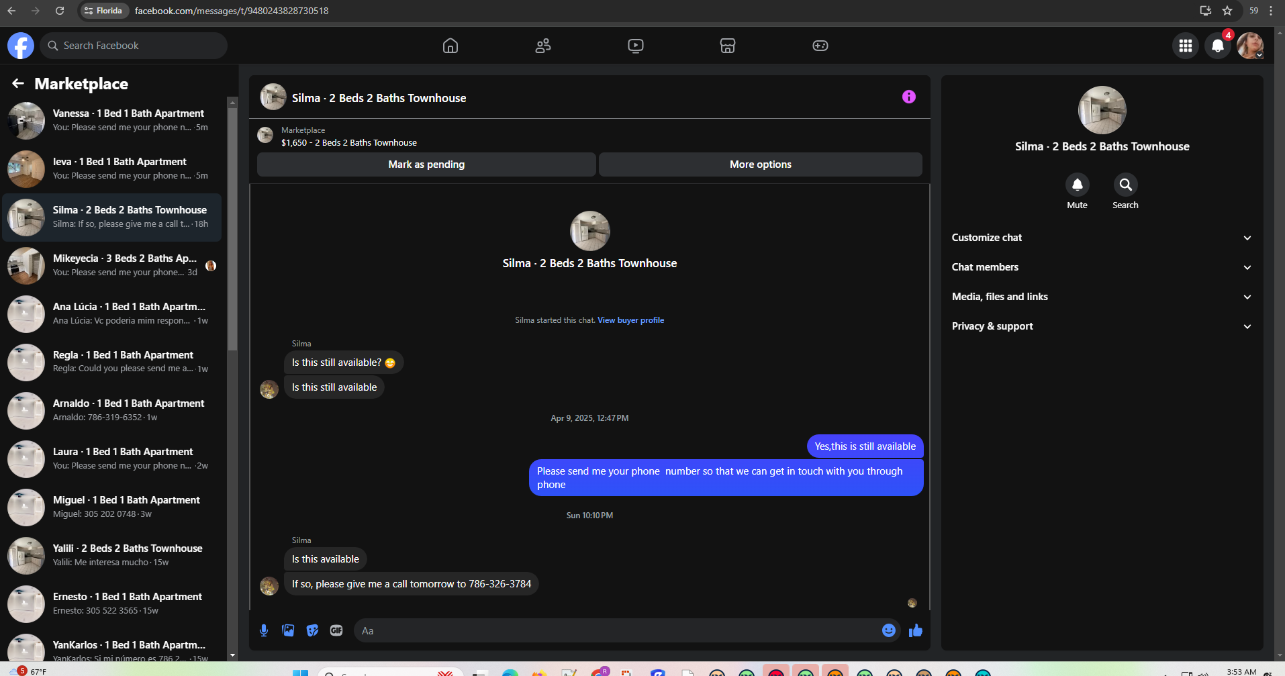The image size is (1285, 676).
Task: Open the Watch video tab icon
Action: tap(636, 46)
